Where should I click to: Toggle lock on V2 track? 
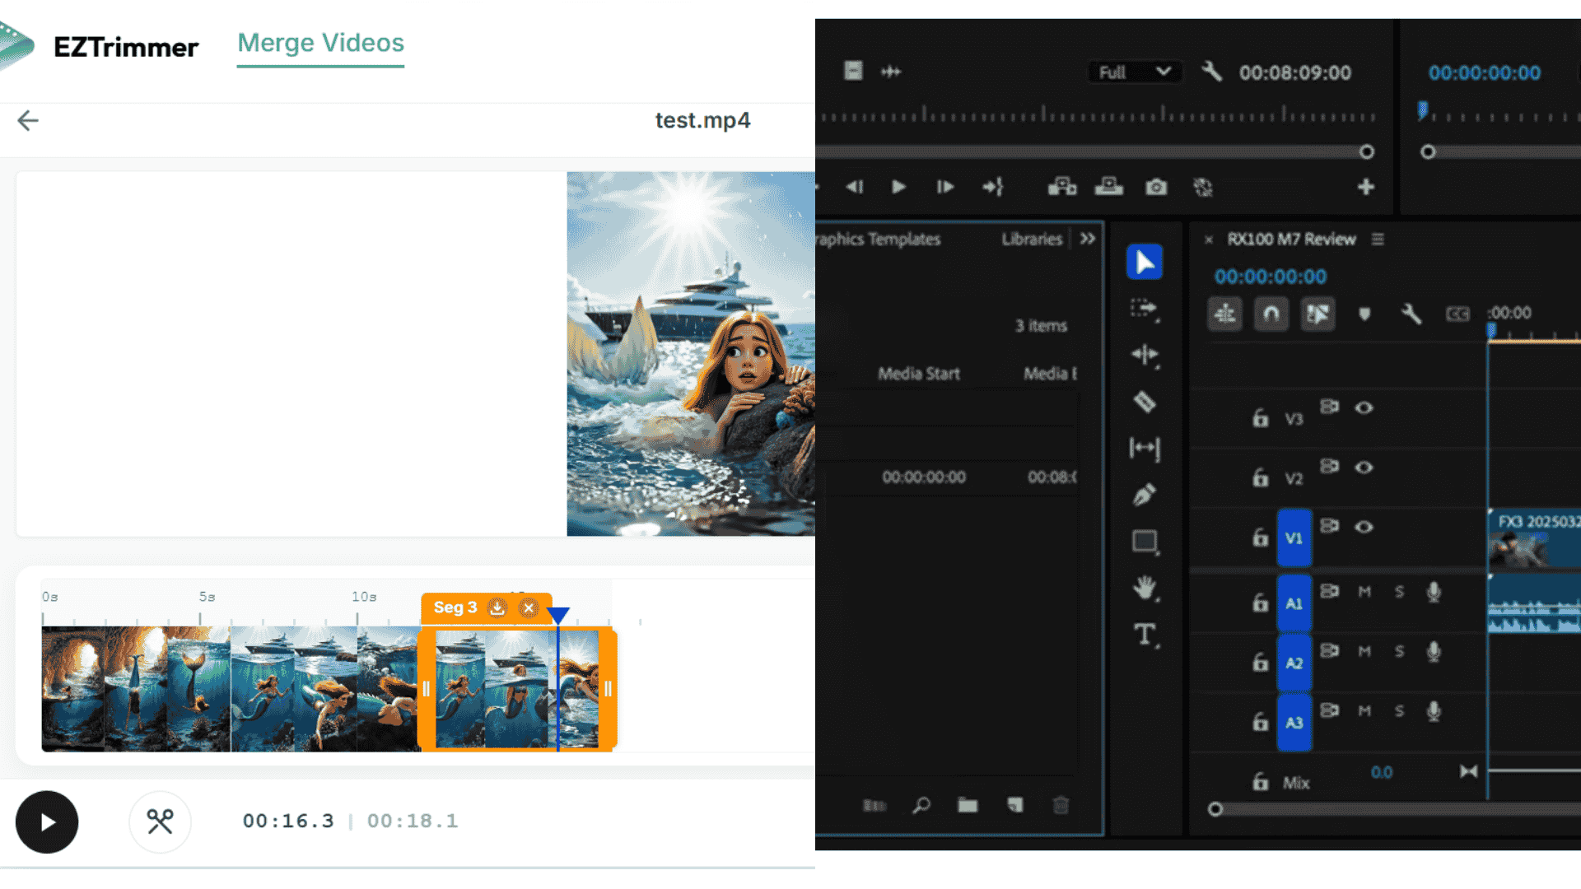(1260, 478)
